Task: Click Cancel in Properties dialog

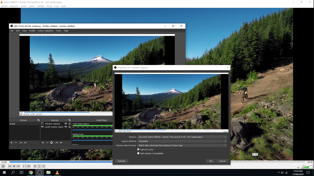Action: coord(222,161)
